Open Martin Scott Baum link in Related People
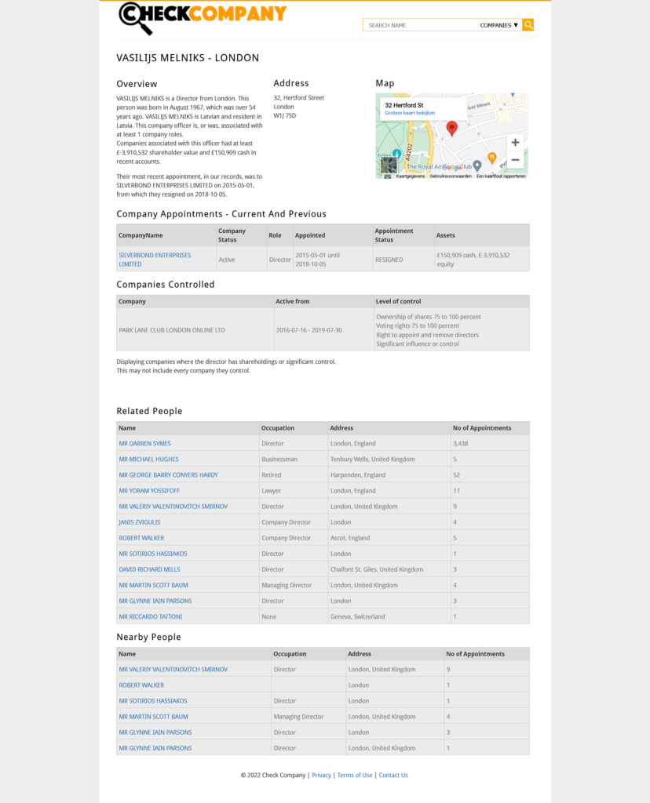 click(x=153, y=585)
